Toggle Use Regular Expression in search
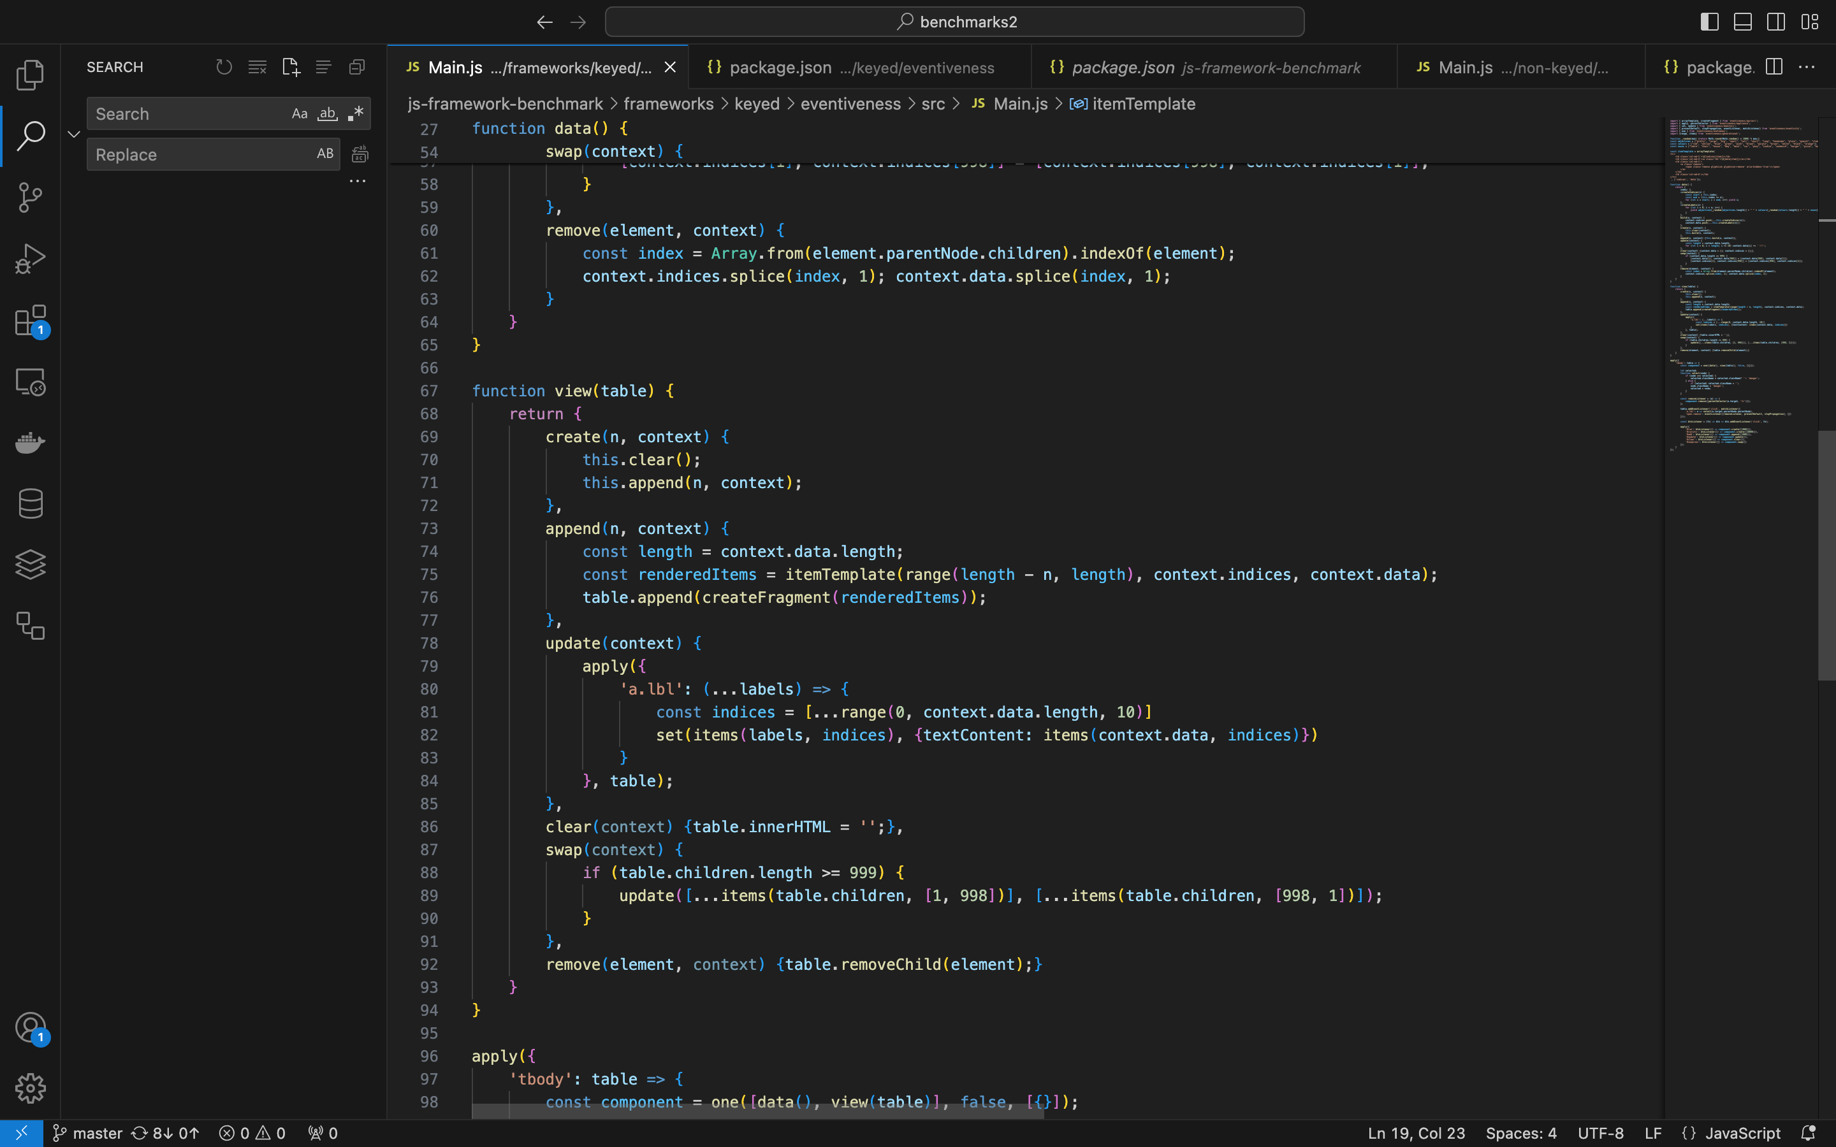The width and height of the screenshot is (1836, 1147). point(355,114)
